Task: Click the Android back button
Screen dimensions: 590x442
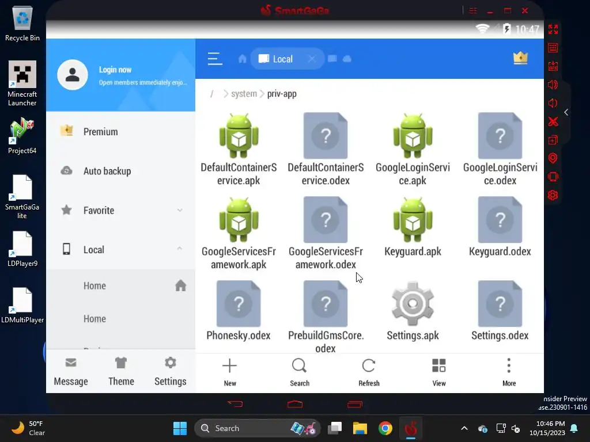Action: click(236, 404)
